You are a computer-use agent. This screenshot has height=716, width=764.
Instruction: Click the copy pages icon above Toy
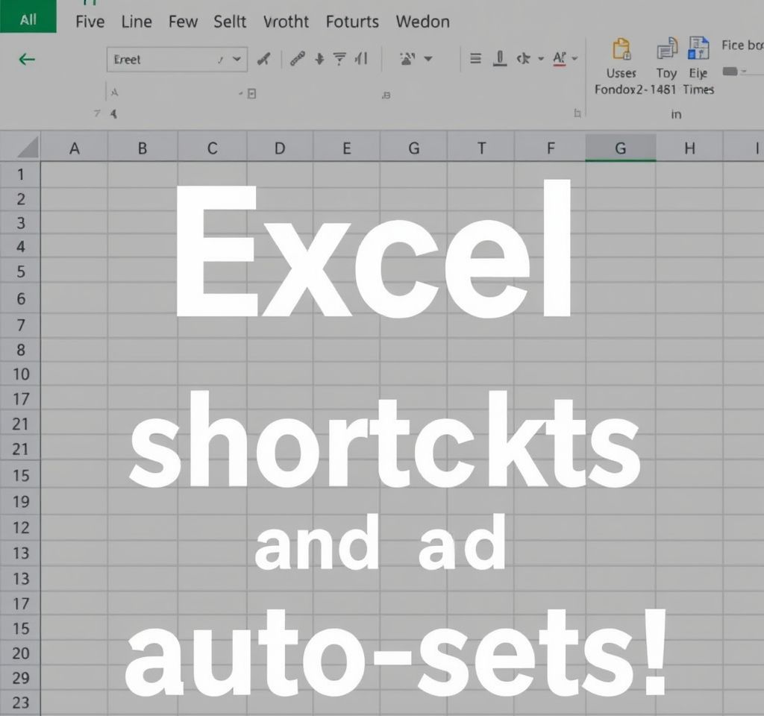666,48
